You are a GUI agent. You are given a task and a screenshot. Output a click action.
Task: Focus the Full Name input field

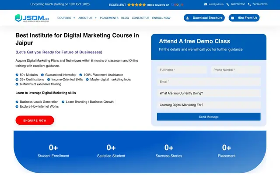(182, 70)
